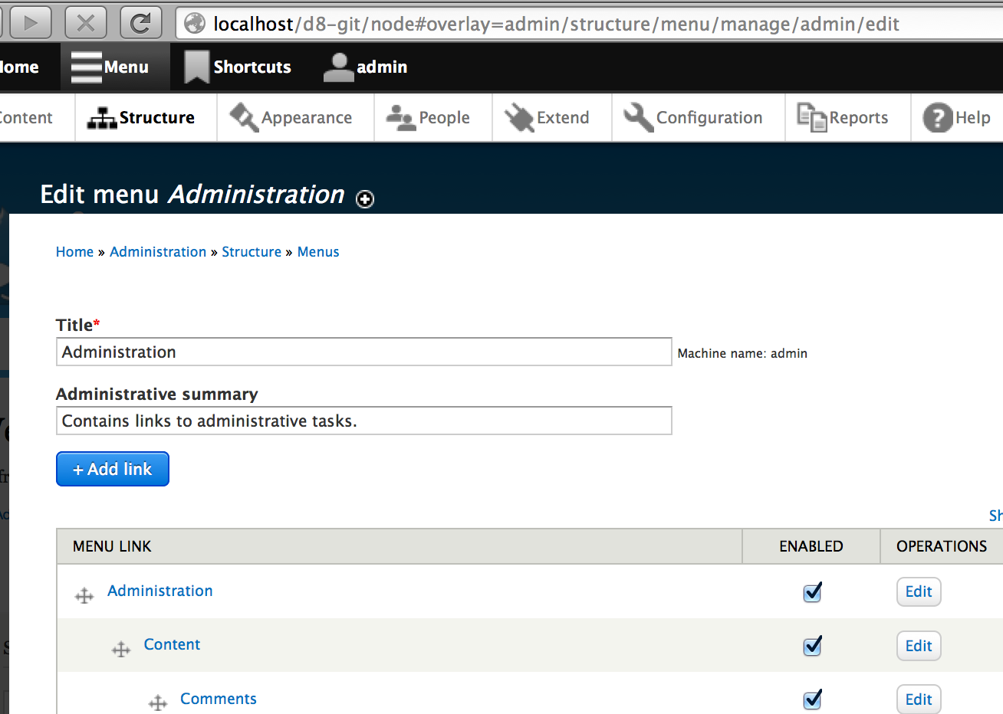Uncheck Enabled checkbox for Comments link
The width and height of the screenshot is (1003, 714).
point(812,699)
